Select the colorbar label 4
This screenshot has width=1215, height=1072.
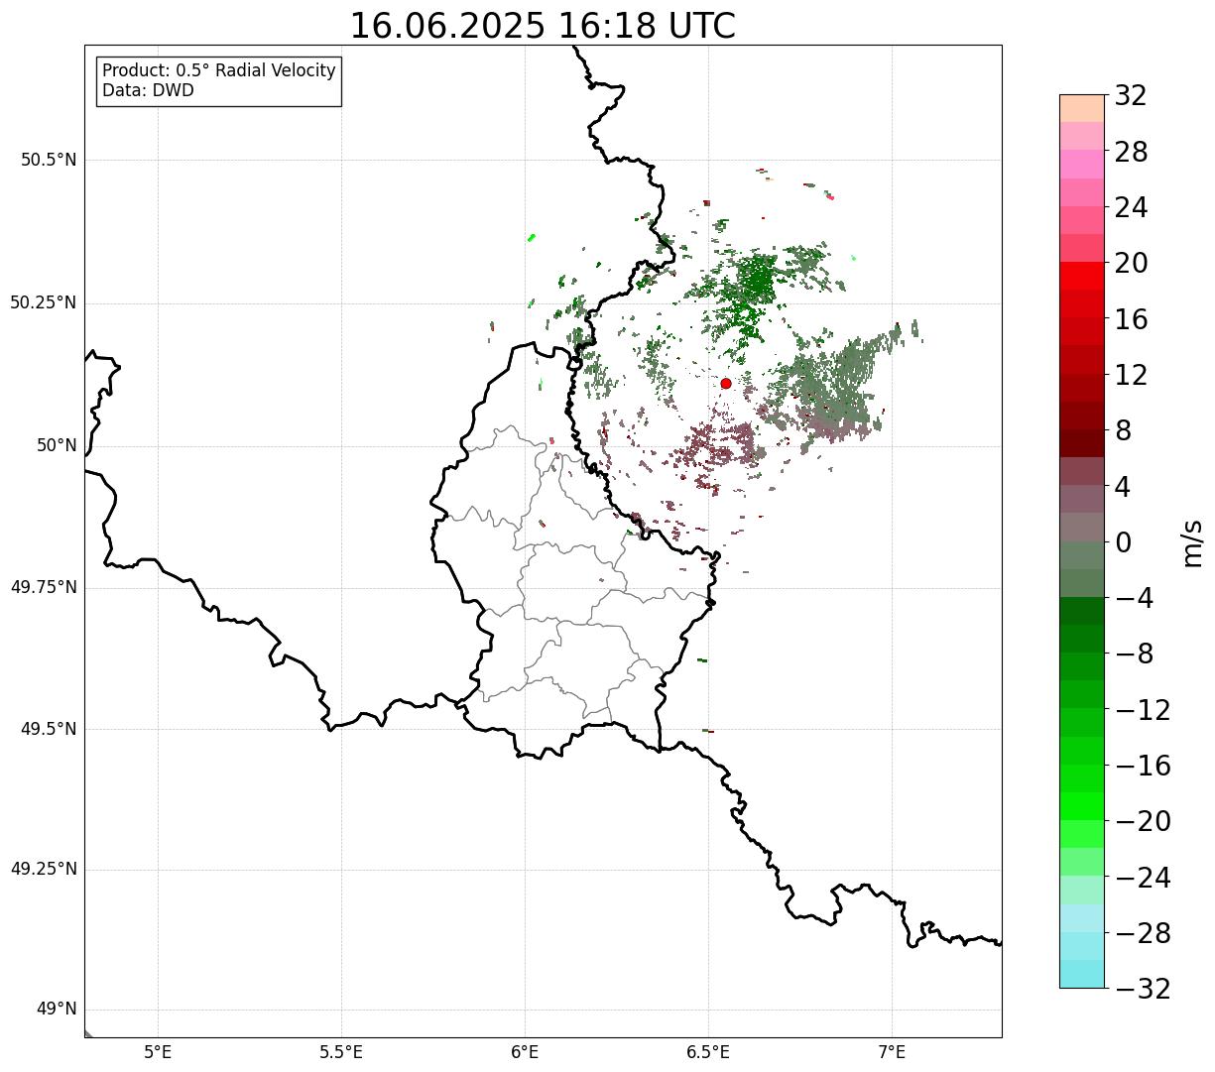[1123, 487]
